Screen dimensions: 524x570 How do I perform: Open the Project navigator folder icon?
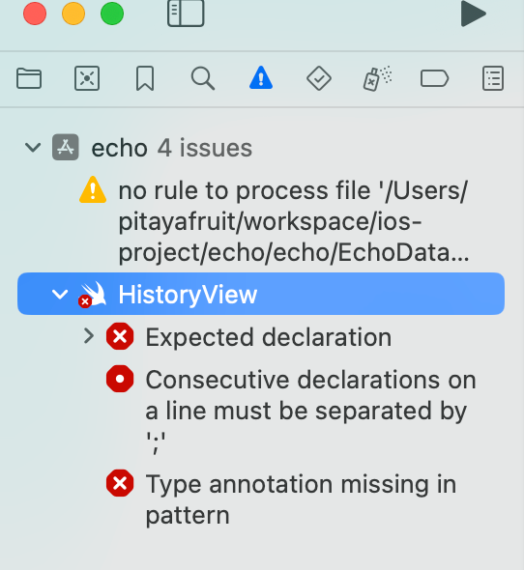click(x=29, y=78)
